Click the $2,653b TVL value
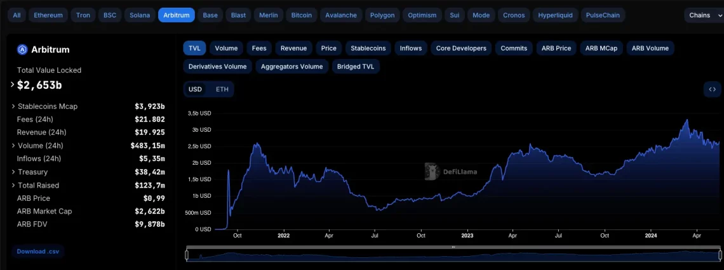 click(39, 85)
